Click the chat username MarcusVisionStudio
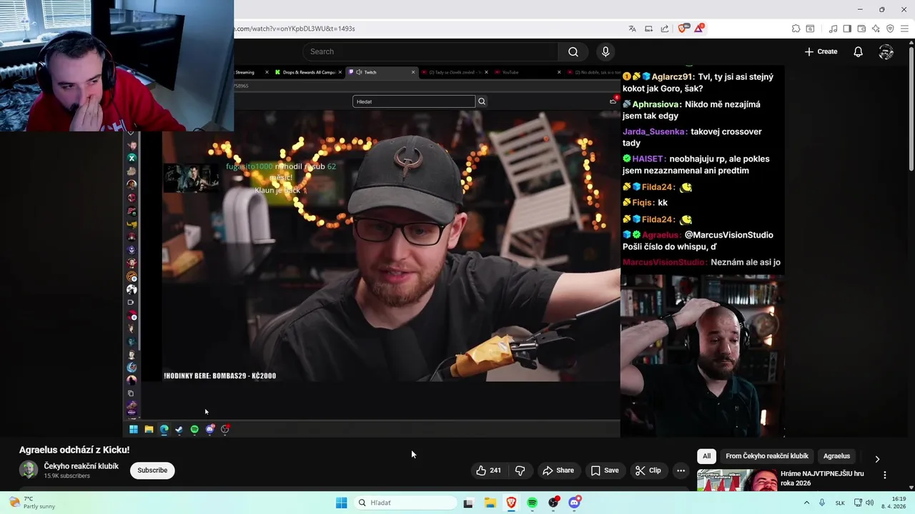Image resolution: width=915 pixels, height=514 pixels. coord(665,262)
